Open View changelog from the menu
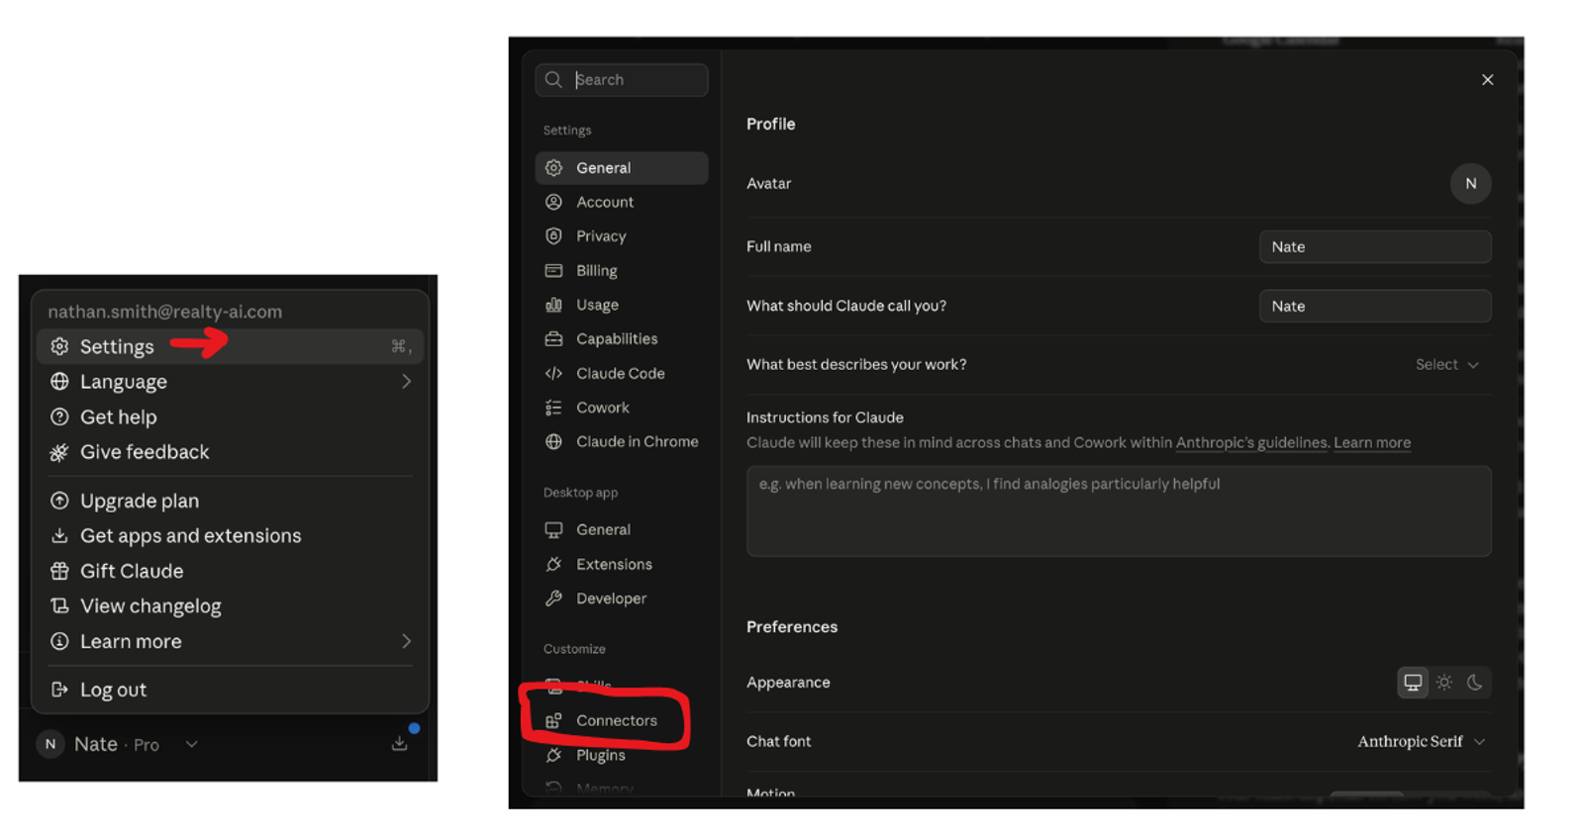Screen dimensions: 1584x831 [230, 606]
